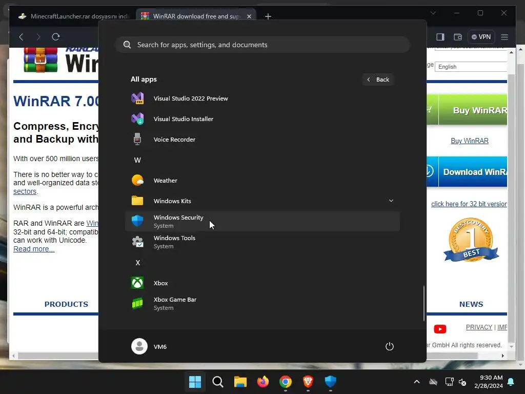Image resolution: width=525 pixels, height=394 pixels.
Task: Click the VM6 user avatar
Action: (x=139, y=346)
